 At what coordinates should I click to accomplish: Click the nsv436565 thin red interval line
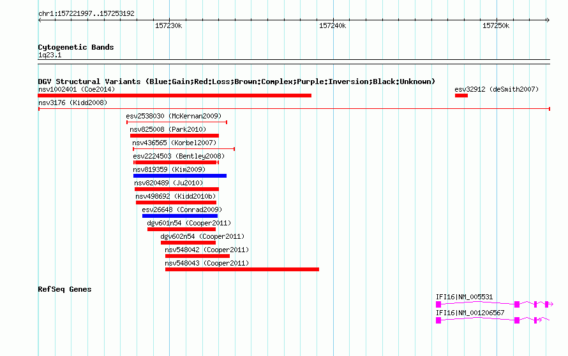point(184,149)
